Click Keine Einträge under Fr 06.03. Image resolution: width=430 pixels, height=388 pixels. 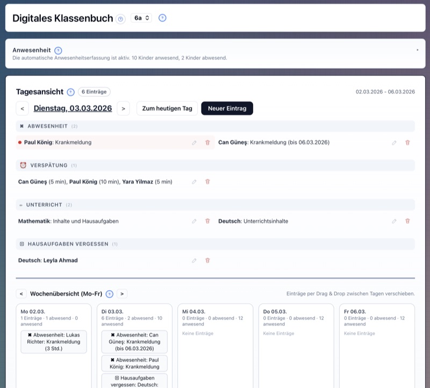tap(359, 333)
